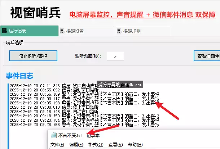This screenshot has height=149, width=220.
Task: Open the 提醒规则 tab
Action: click(143, 31)
